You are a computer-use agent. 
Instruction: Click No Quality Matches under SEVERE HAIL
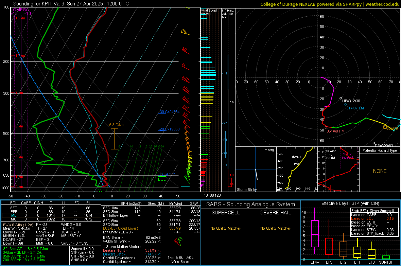pos(275,228)
